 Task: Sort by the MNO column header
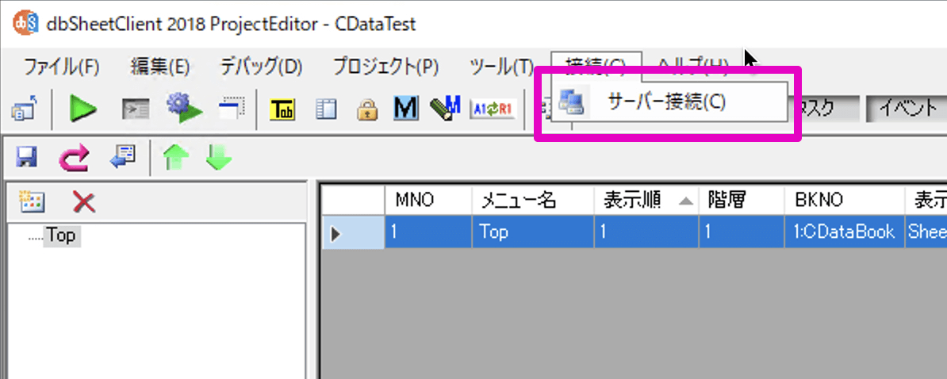428,201
